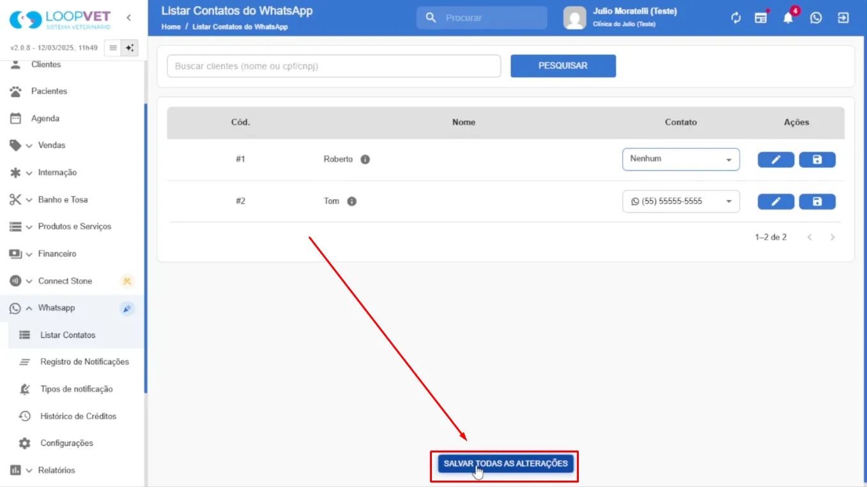Click the logout icon at top right
This screenshot has width=867, height=487.
(843, 18)
